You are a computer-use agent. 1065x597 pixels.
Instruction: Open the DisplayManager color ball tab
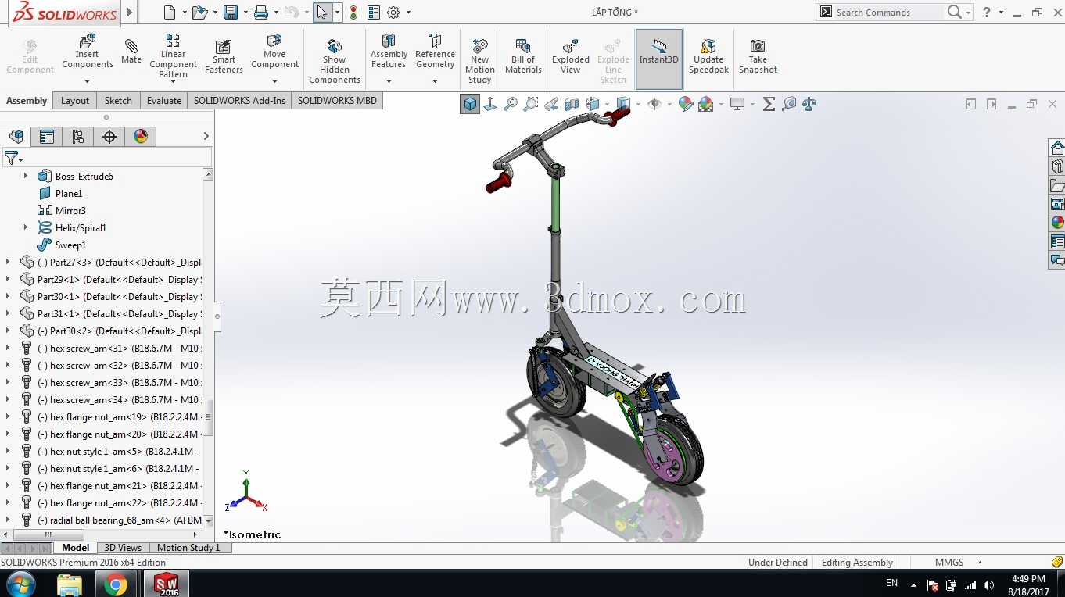pos(141,137)
